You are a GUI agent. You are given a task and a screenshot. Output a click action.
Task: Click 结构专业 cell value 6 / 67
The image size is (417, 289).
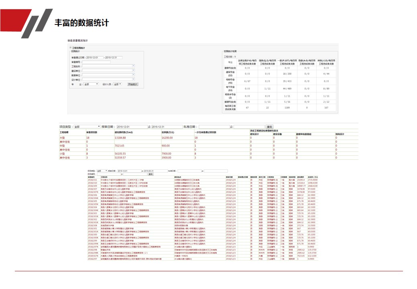click(247, 81)
